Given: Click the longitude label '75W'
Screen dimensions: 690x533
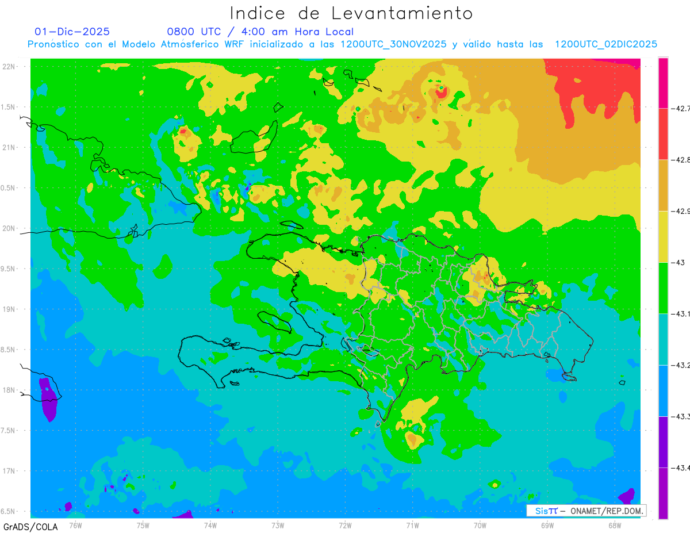Looking at the screenshot, I should [143, 524].
